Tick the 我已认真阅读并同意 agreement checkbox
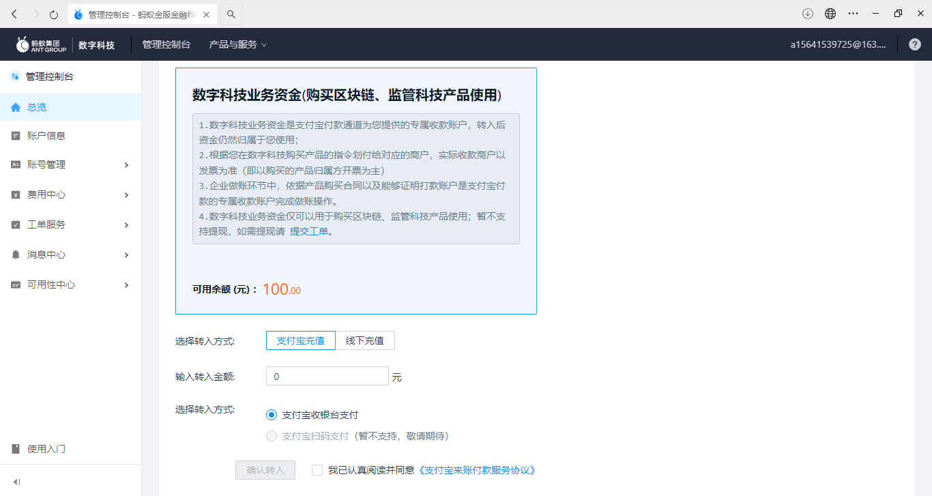Viewport: 932px width, 496px height. 317,470
